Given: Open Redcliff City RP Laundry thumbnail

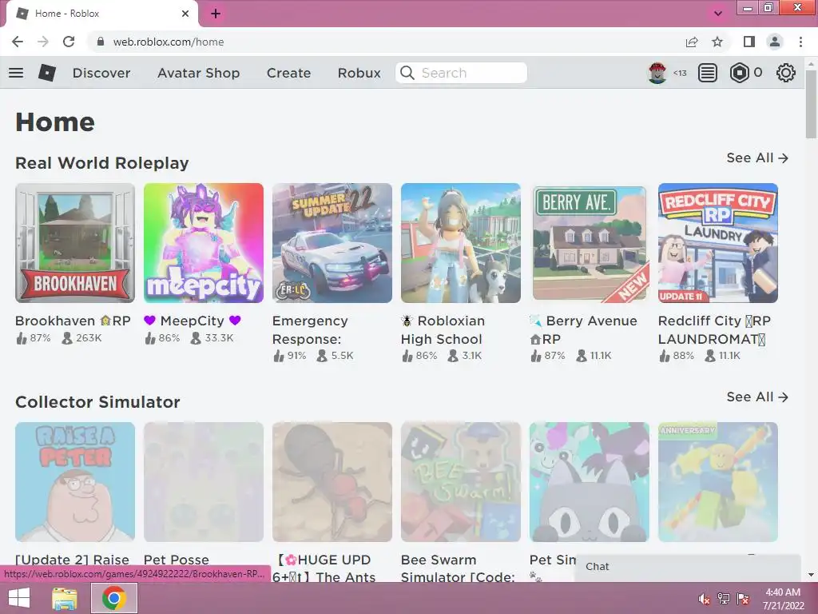Looking at the screenshot, I should pos(718,243).
